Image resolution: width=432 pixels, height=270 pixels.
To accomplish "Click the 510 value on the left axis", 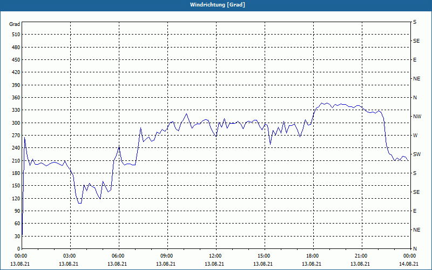I will [x=16, y=35].
